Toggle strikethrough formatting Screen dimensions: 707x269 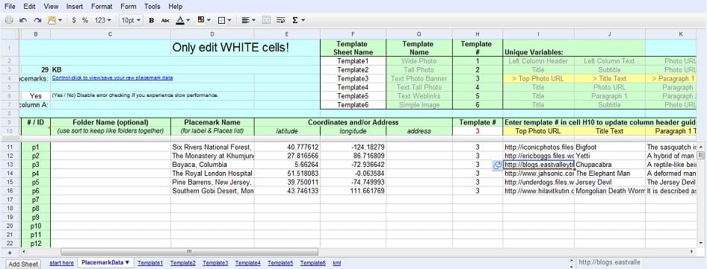point(165,20)
